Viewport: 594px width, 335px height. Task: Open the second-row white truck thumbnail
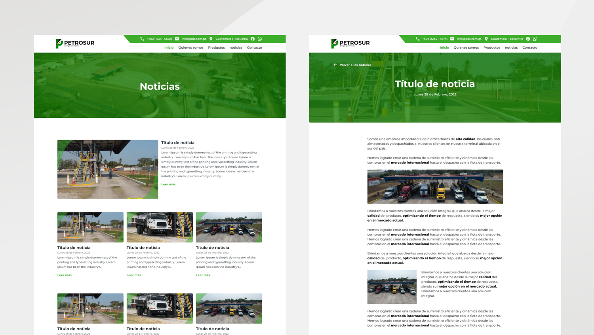pyautogui.click(x=160, y=309)
